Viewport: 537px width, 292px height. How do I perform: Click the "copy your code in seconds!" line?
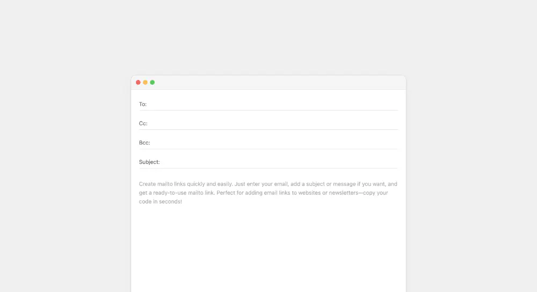tap(161, 202)
